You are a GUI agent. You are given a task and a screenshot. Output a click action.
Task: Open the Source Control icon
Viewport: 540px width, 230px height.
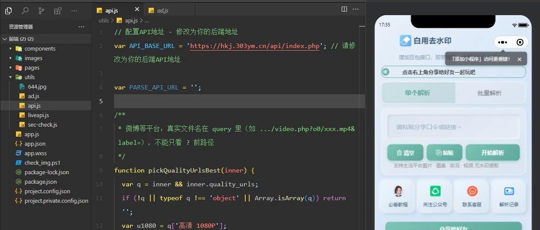[41, 11]
